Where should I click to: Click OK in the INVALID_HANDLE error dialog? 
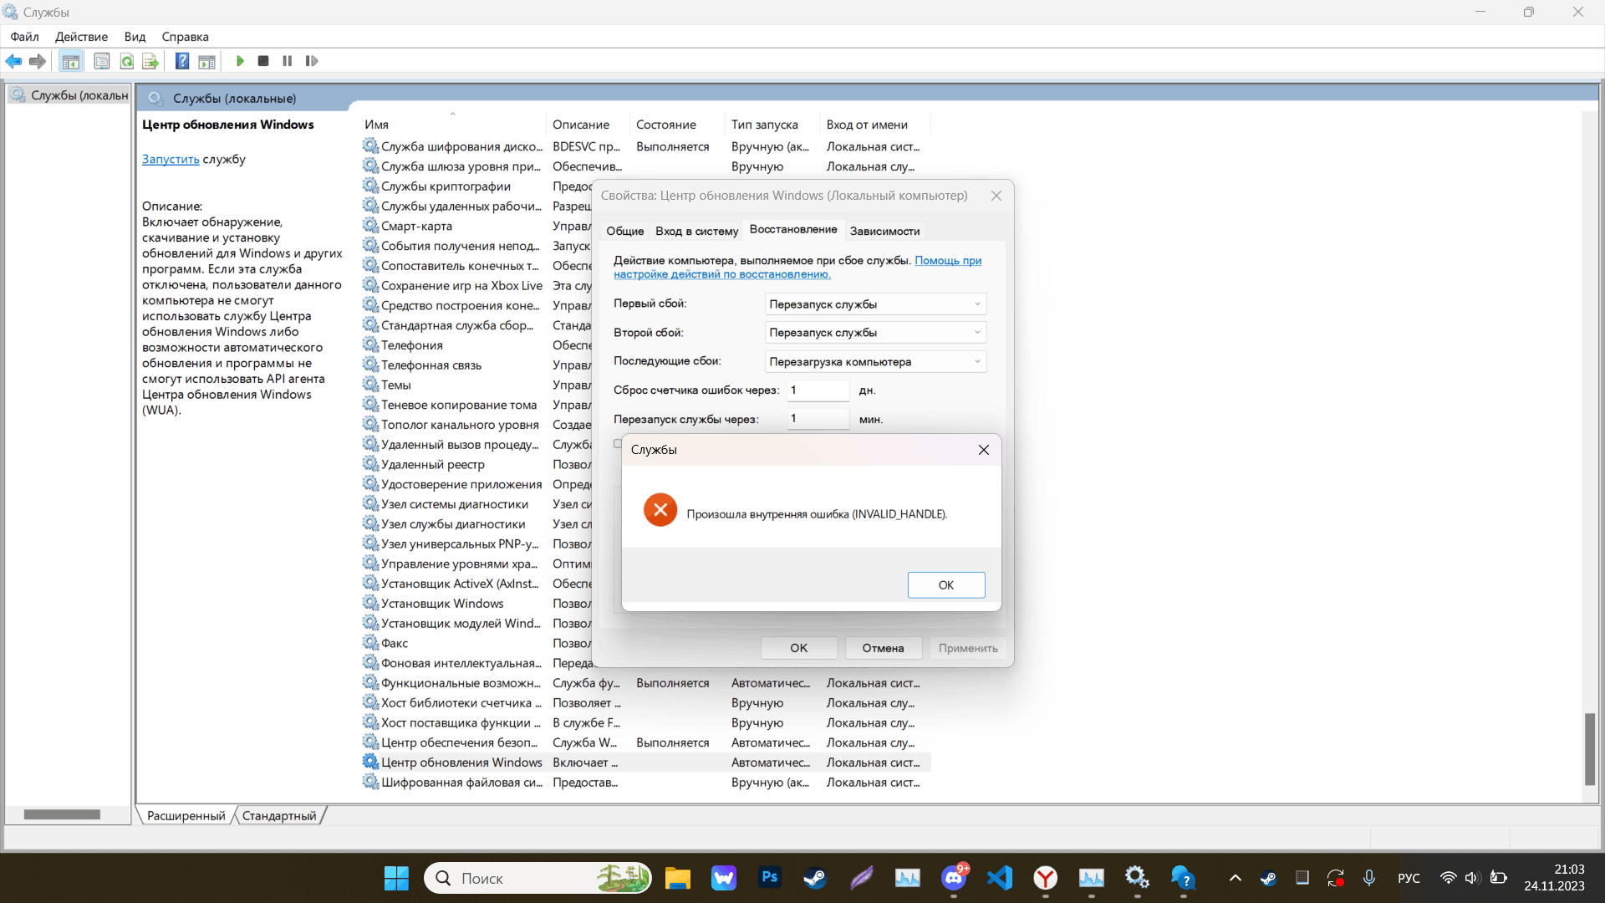click(945, 584)
